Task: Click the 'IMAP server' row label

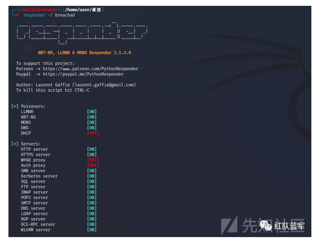Action: click(x=34, y=192)
